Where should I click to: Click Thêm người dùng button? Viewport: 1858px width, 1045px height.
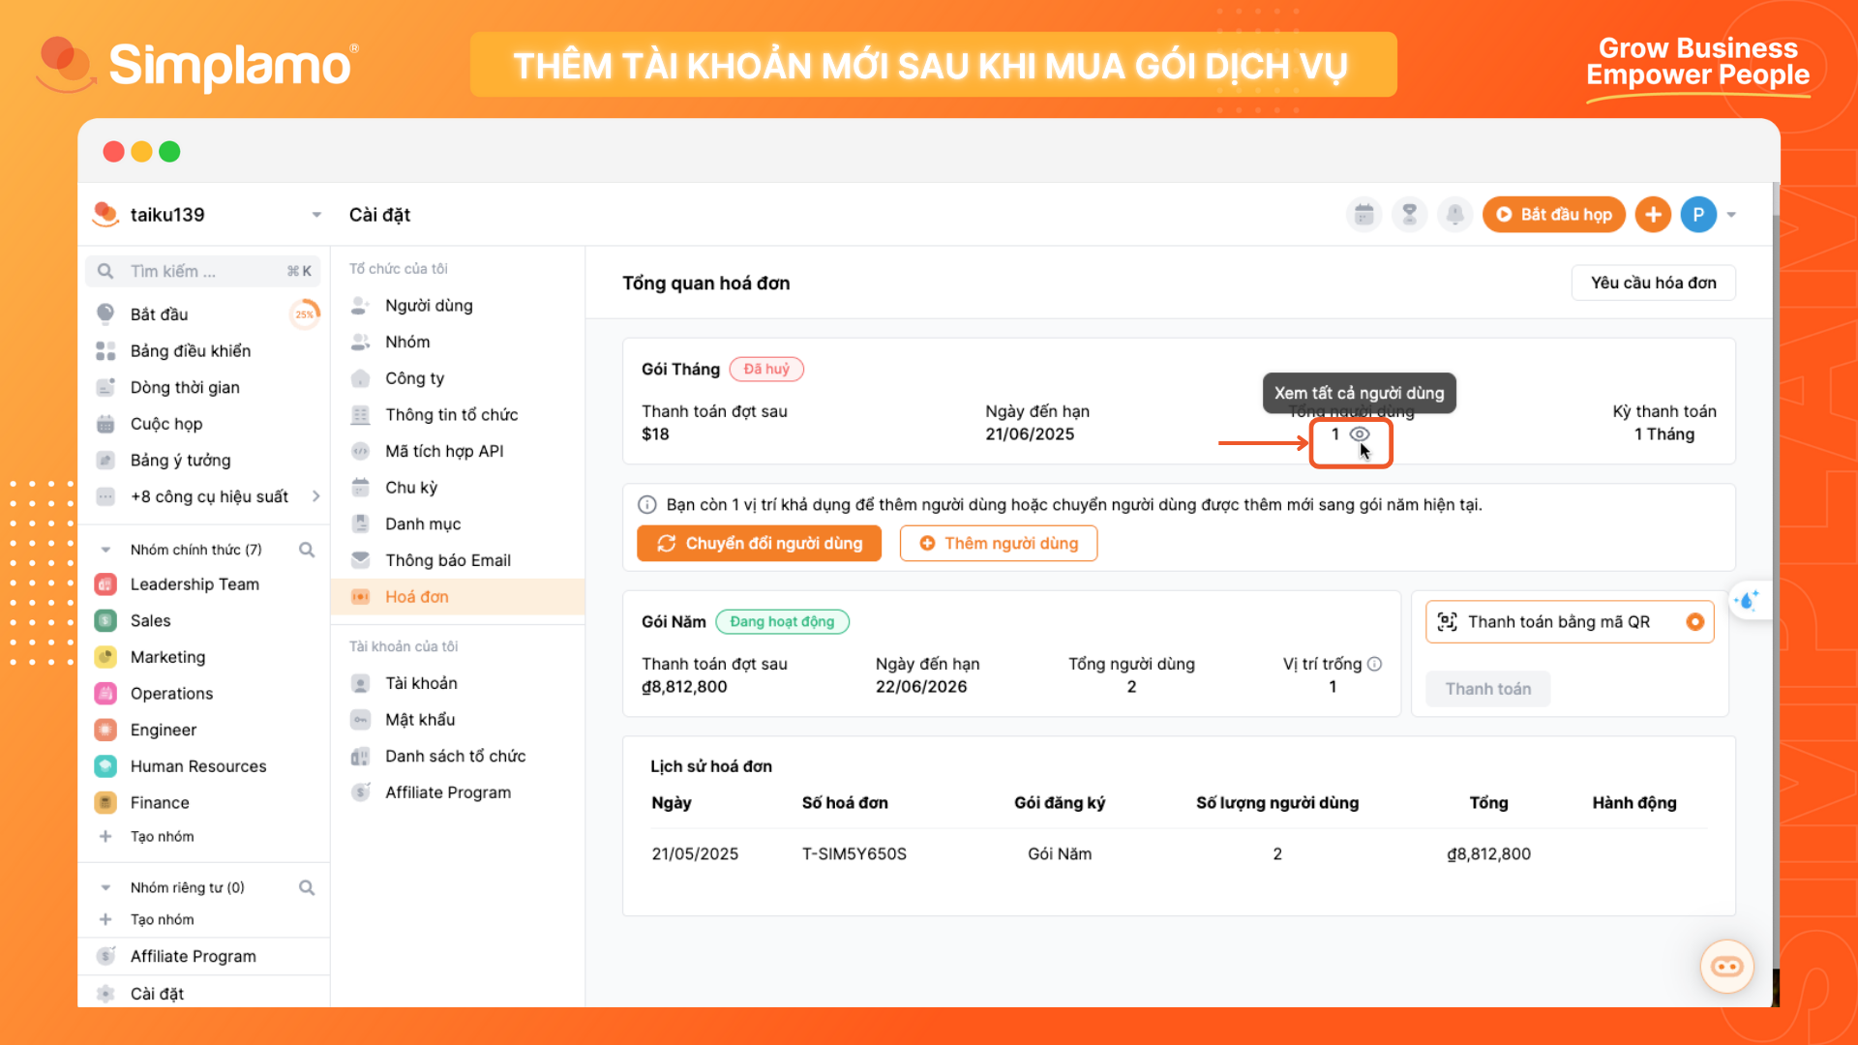coord(998,543)
